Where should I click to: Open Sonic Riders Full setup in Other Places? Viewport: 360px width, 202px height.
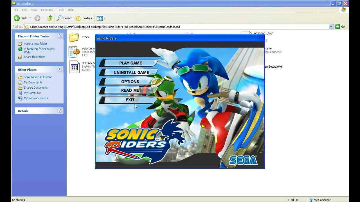38,77
